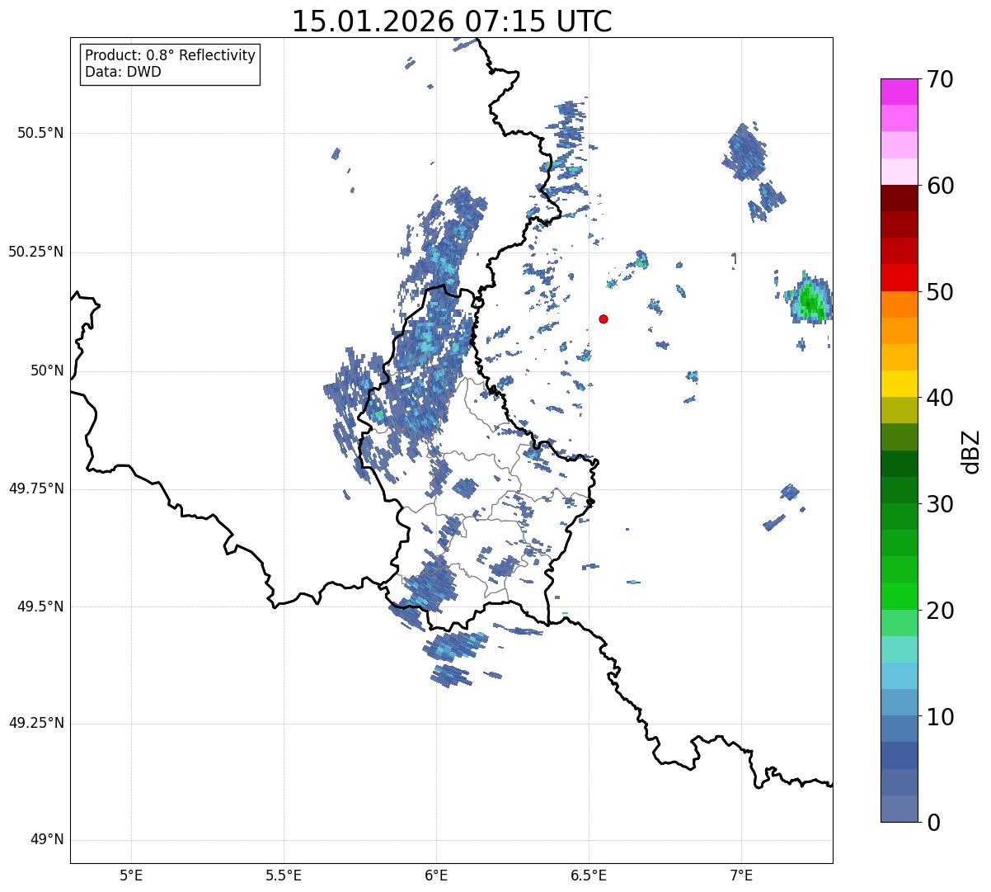This screenshot has width=991, height=892.
Task: Click the latitude label '50.5°N'
Action: 40,133
